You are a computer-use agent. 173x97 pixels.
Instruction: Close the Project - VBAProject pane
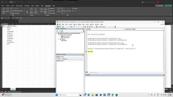(83, 29)
